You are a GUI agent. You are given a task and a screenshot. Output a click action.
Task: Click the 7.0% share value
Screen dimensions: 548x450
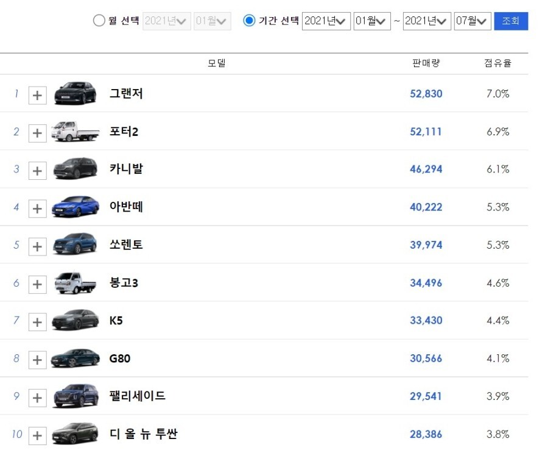click(498, 94)
